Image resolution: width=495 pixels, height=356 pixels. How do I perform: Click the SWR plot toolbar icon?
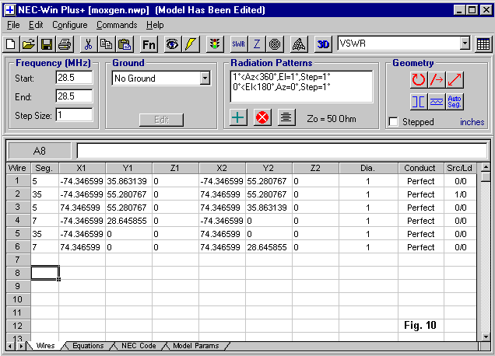coord(239,44)
